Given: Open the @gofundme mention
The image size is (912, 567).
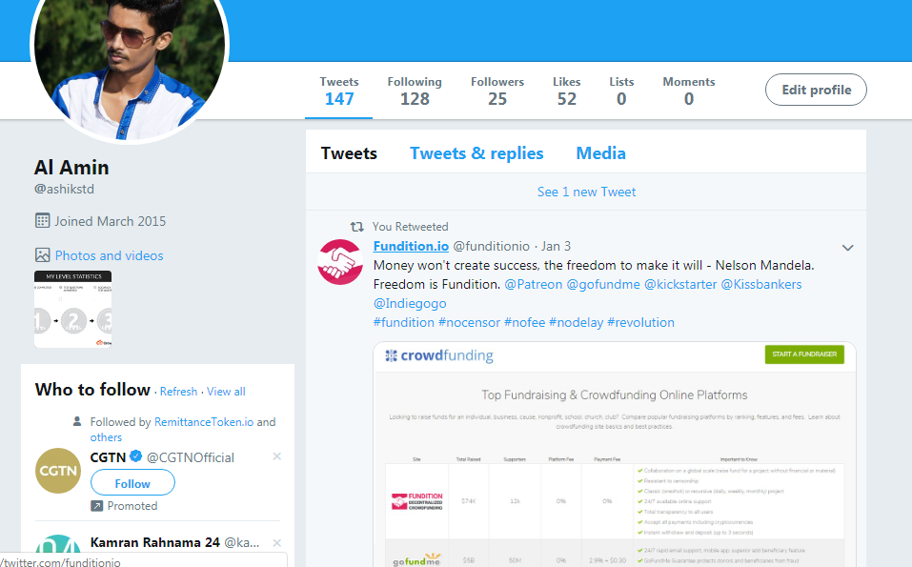Looking at the screenshot, I should (x=603, y=284).
